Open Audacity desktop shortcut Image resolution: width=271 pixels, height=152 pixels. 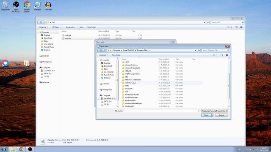[x=48, y=6]
